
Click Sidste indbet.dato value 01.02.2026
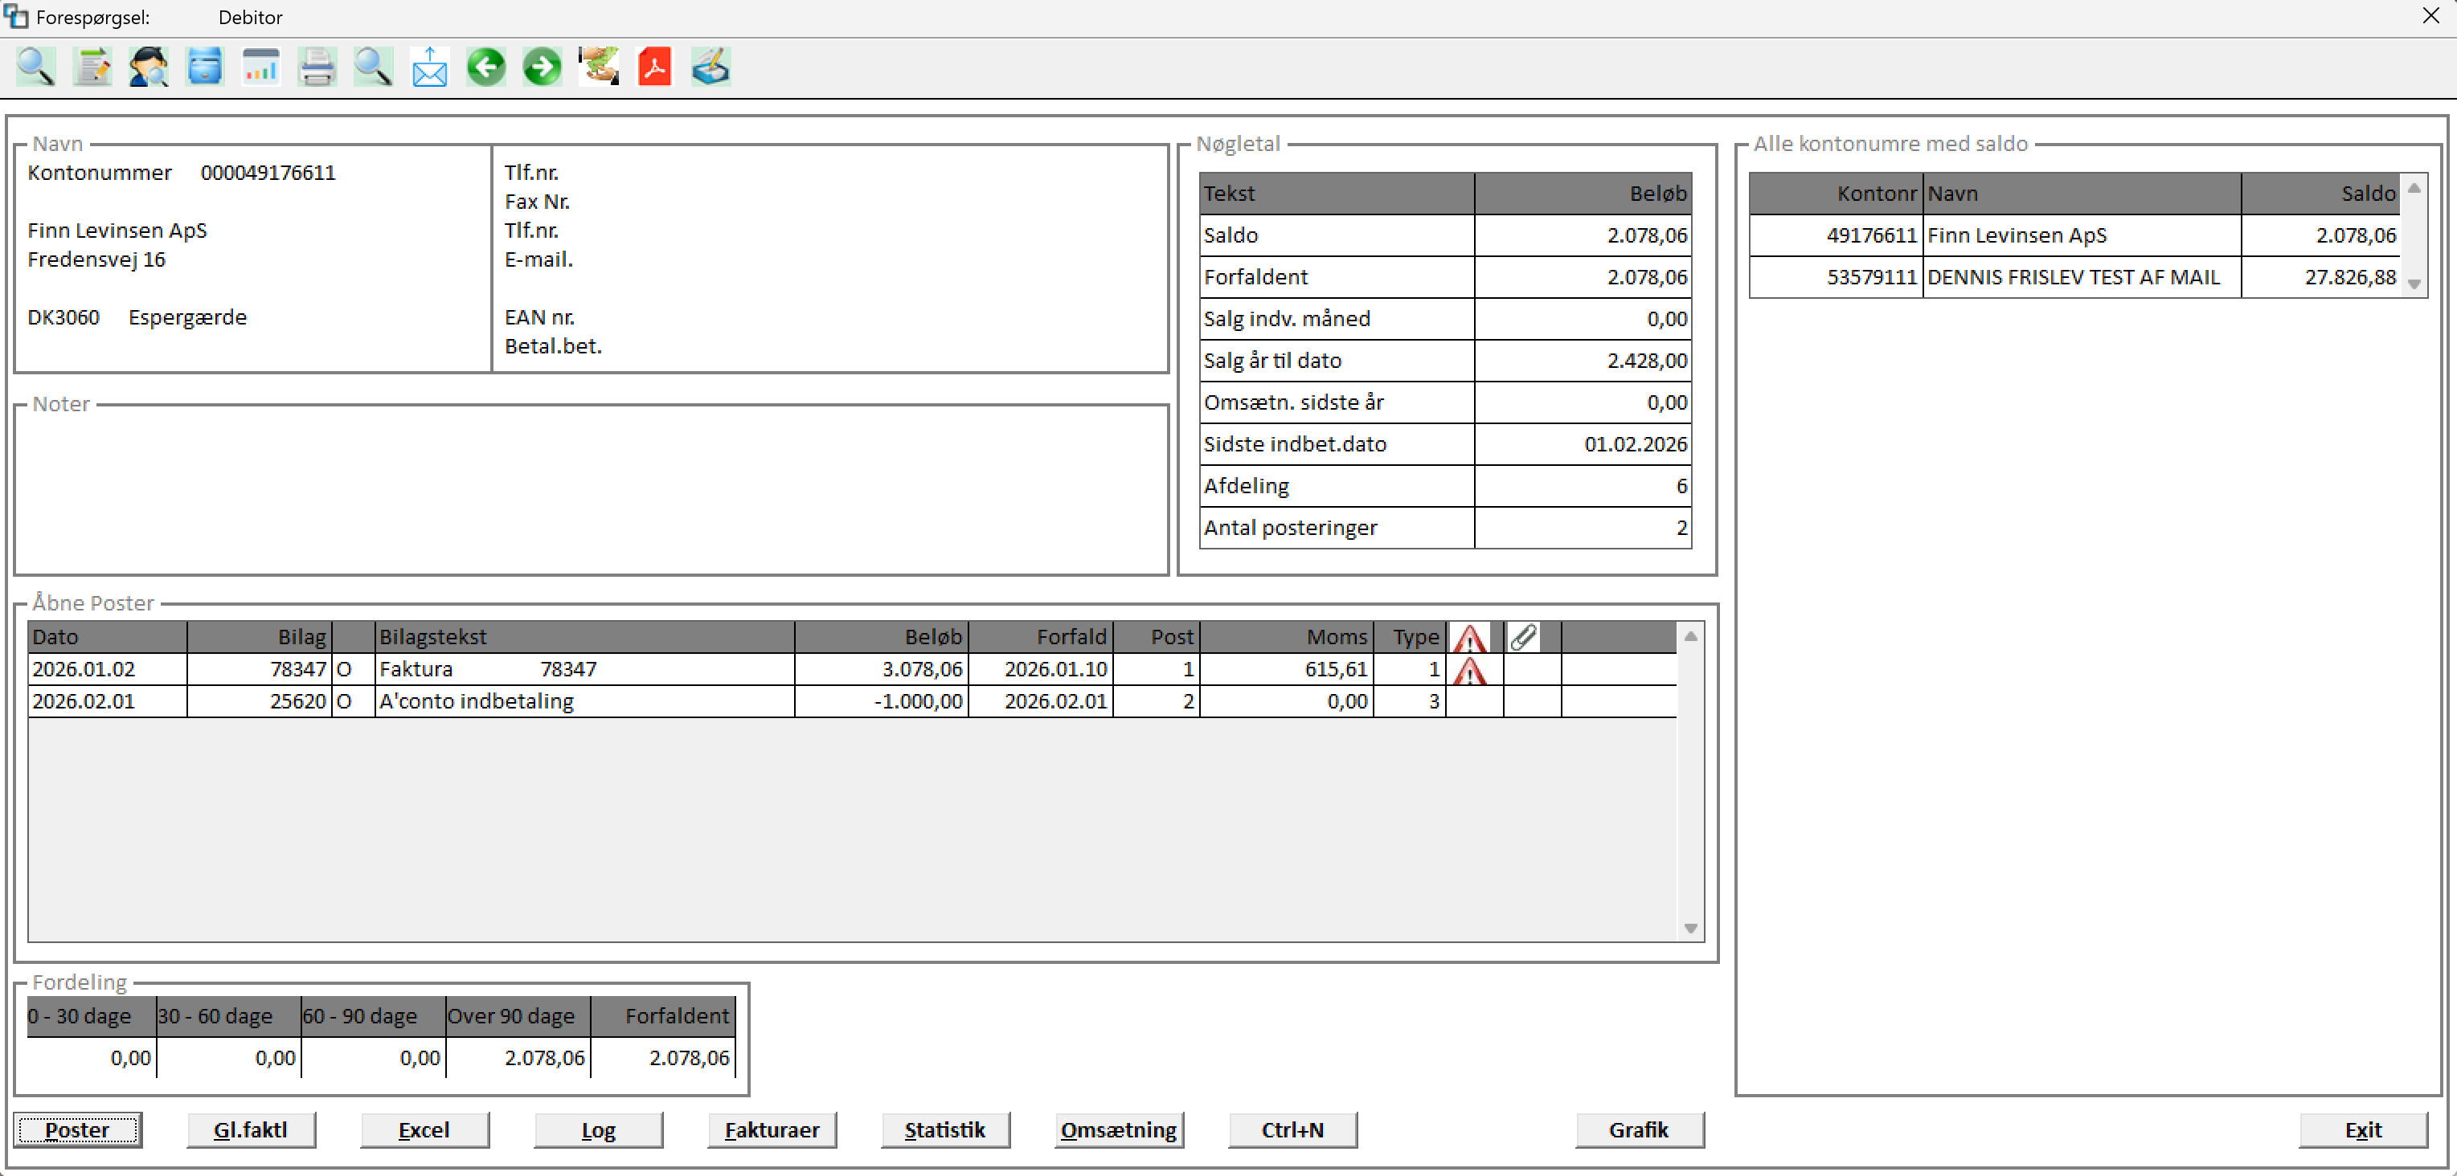coord(1636,444)
